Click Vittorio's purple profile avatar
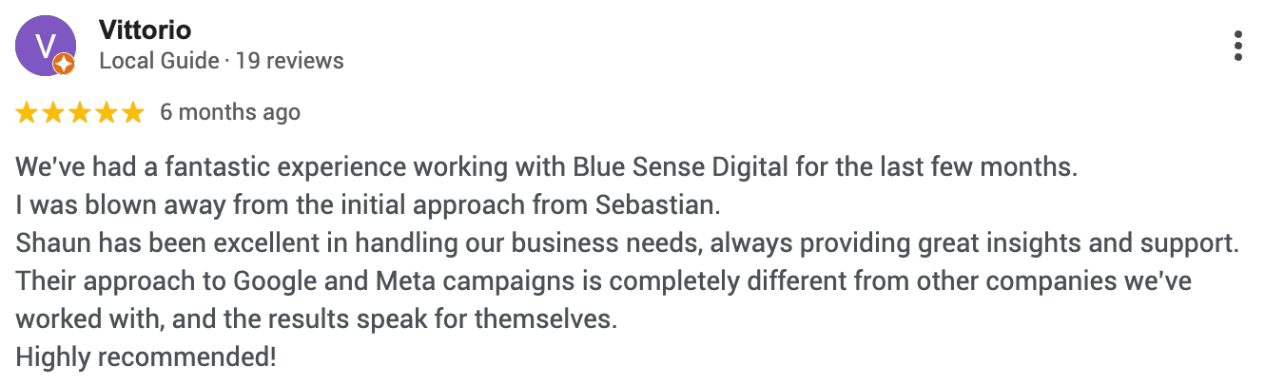The height and width of the screenshot is (386, 1265). (45, 45)
